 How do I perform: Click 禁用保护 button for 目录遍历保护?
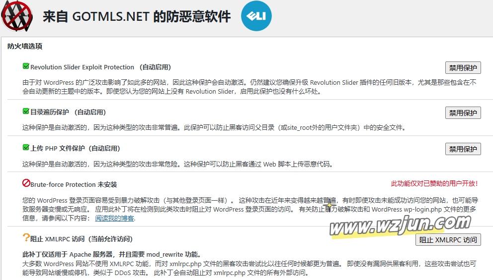point(463,113)
